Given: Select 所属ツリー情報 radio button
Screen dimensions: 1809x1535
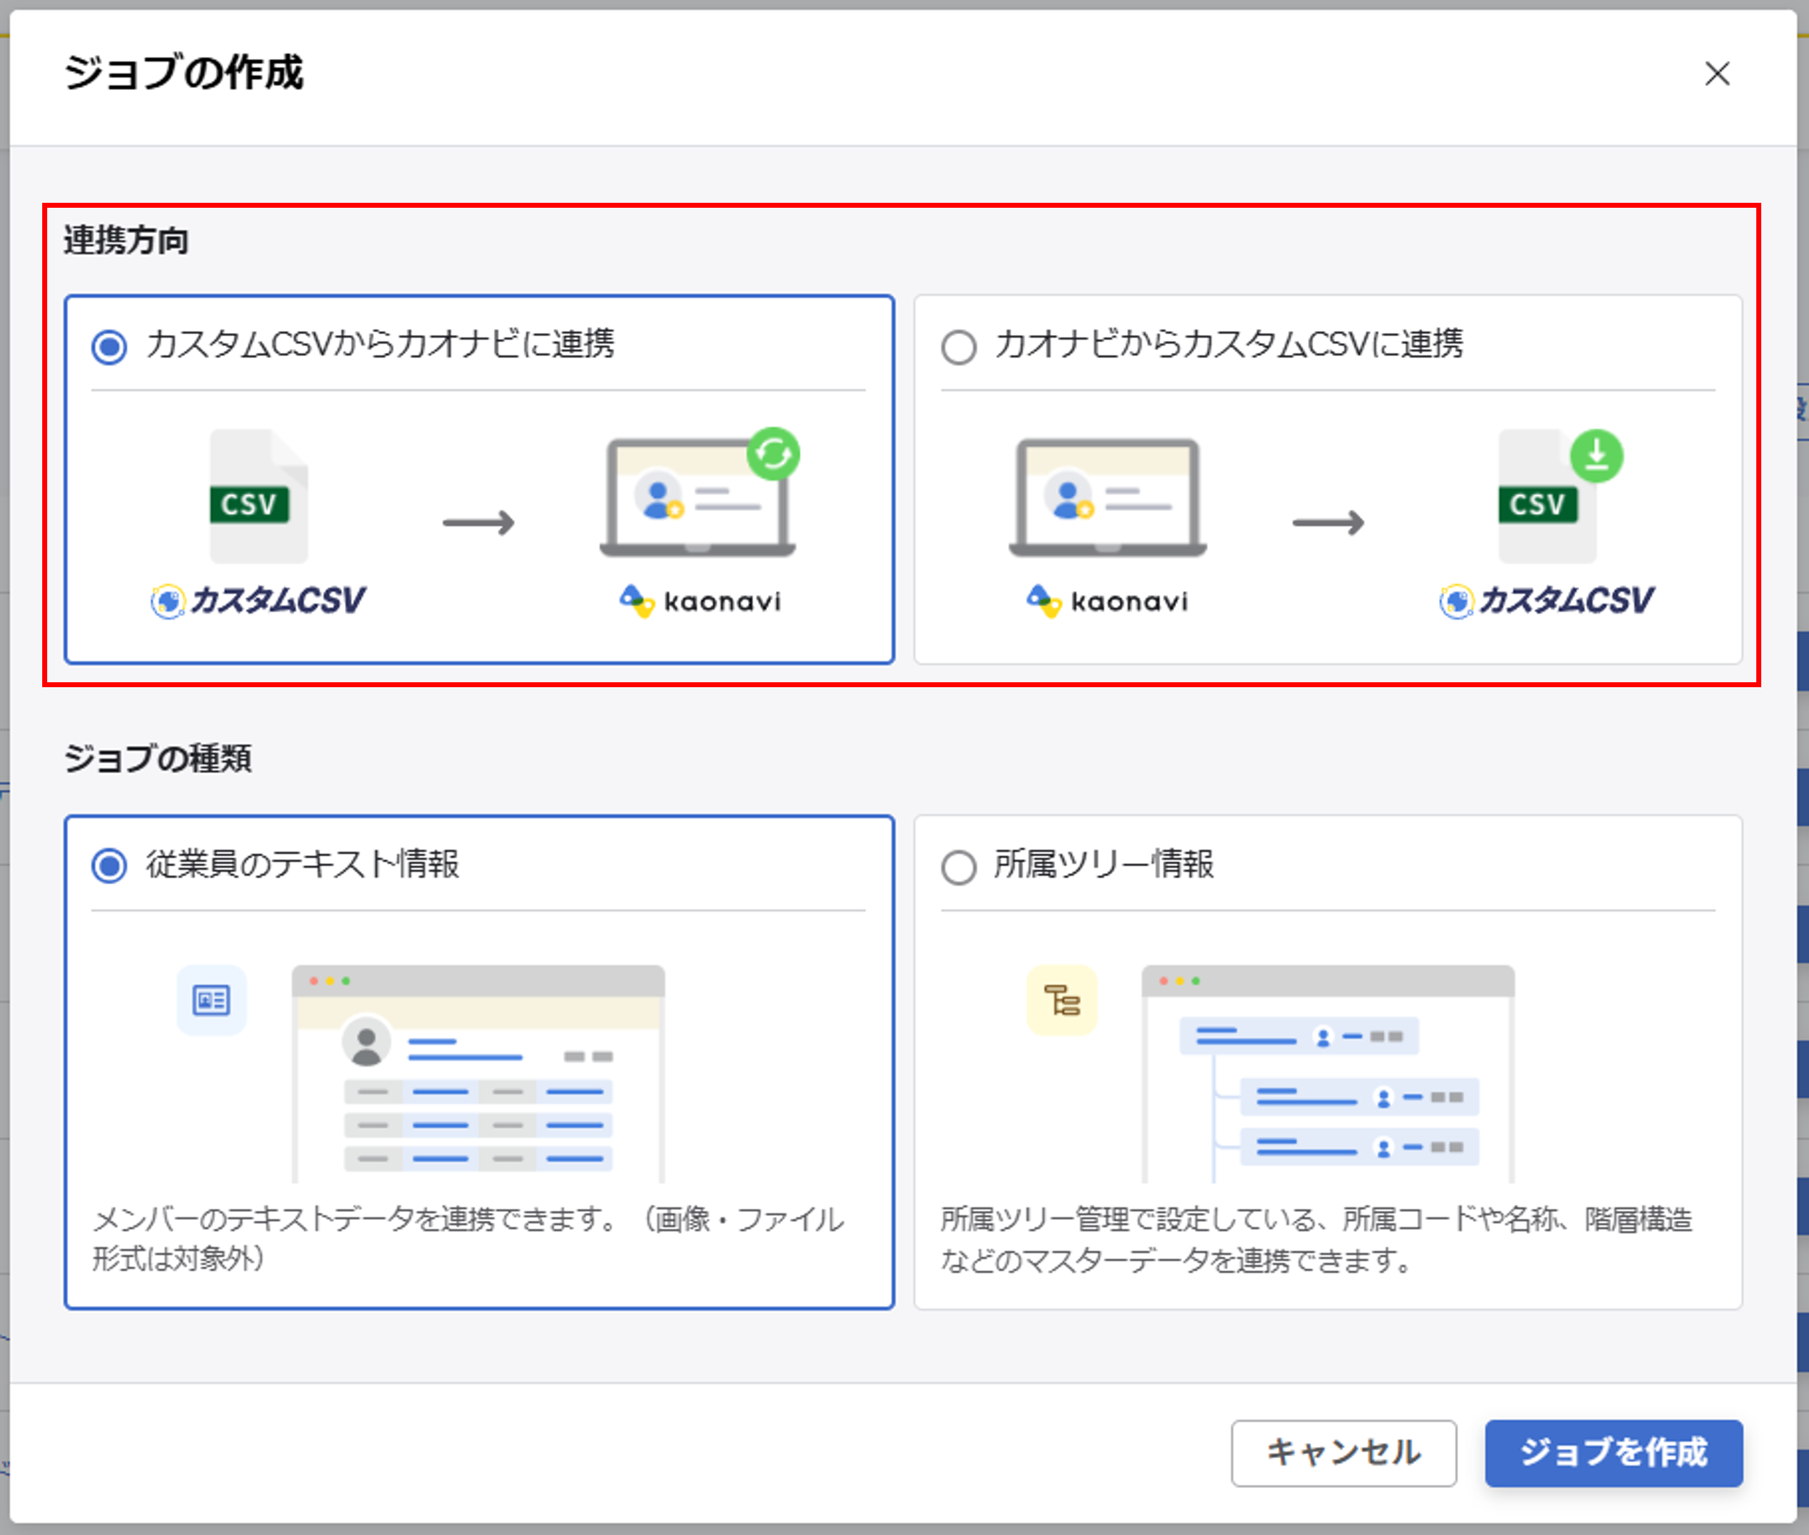Looking at the screenshot, I should [x=958, y=866].
